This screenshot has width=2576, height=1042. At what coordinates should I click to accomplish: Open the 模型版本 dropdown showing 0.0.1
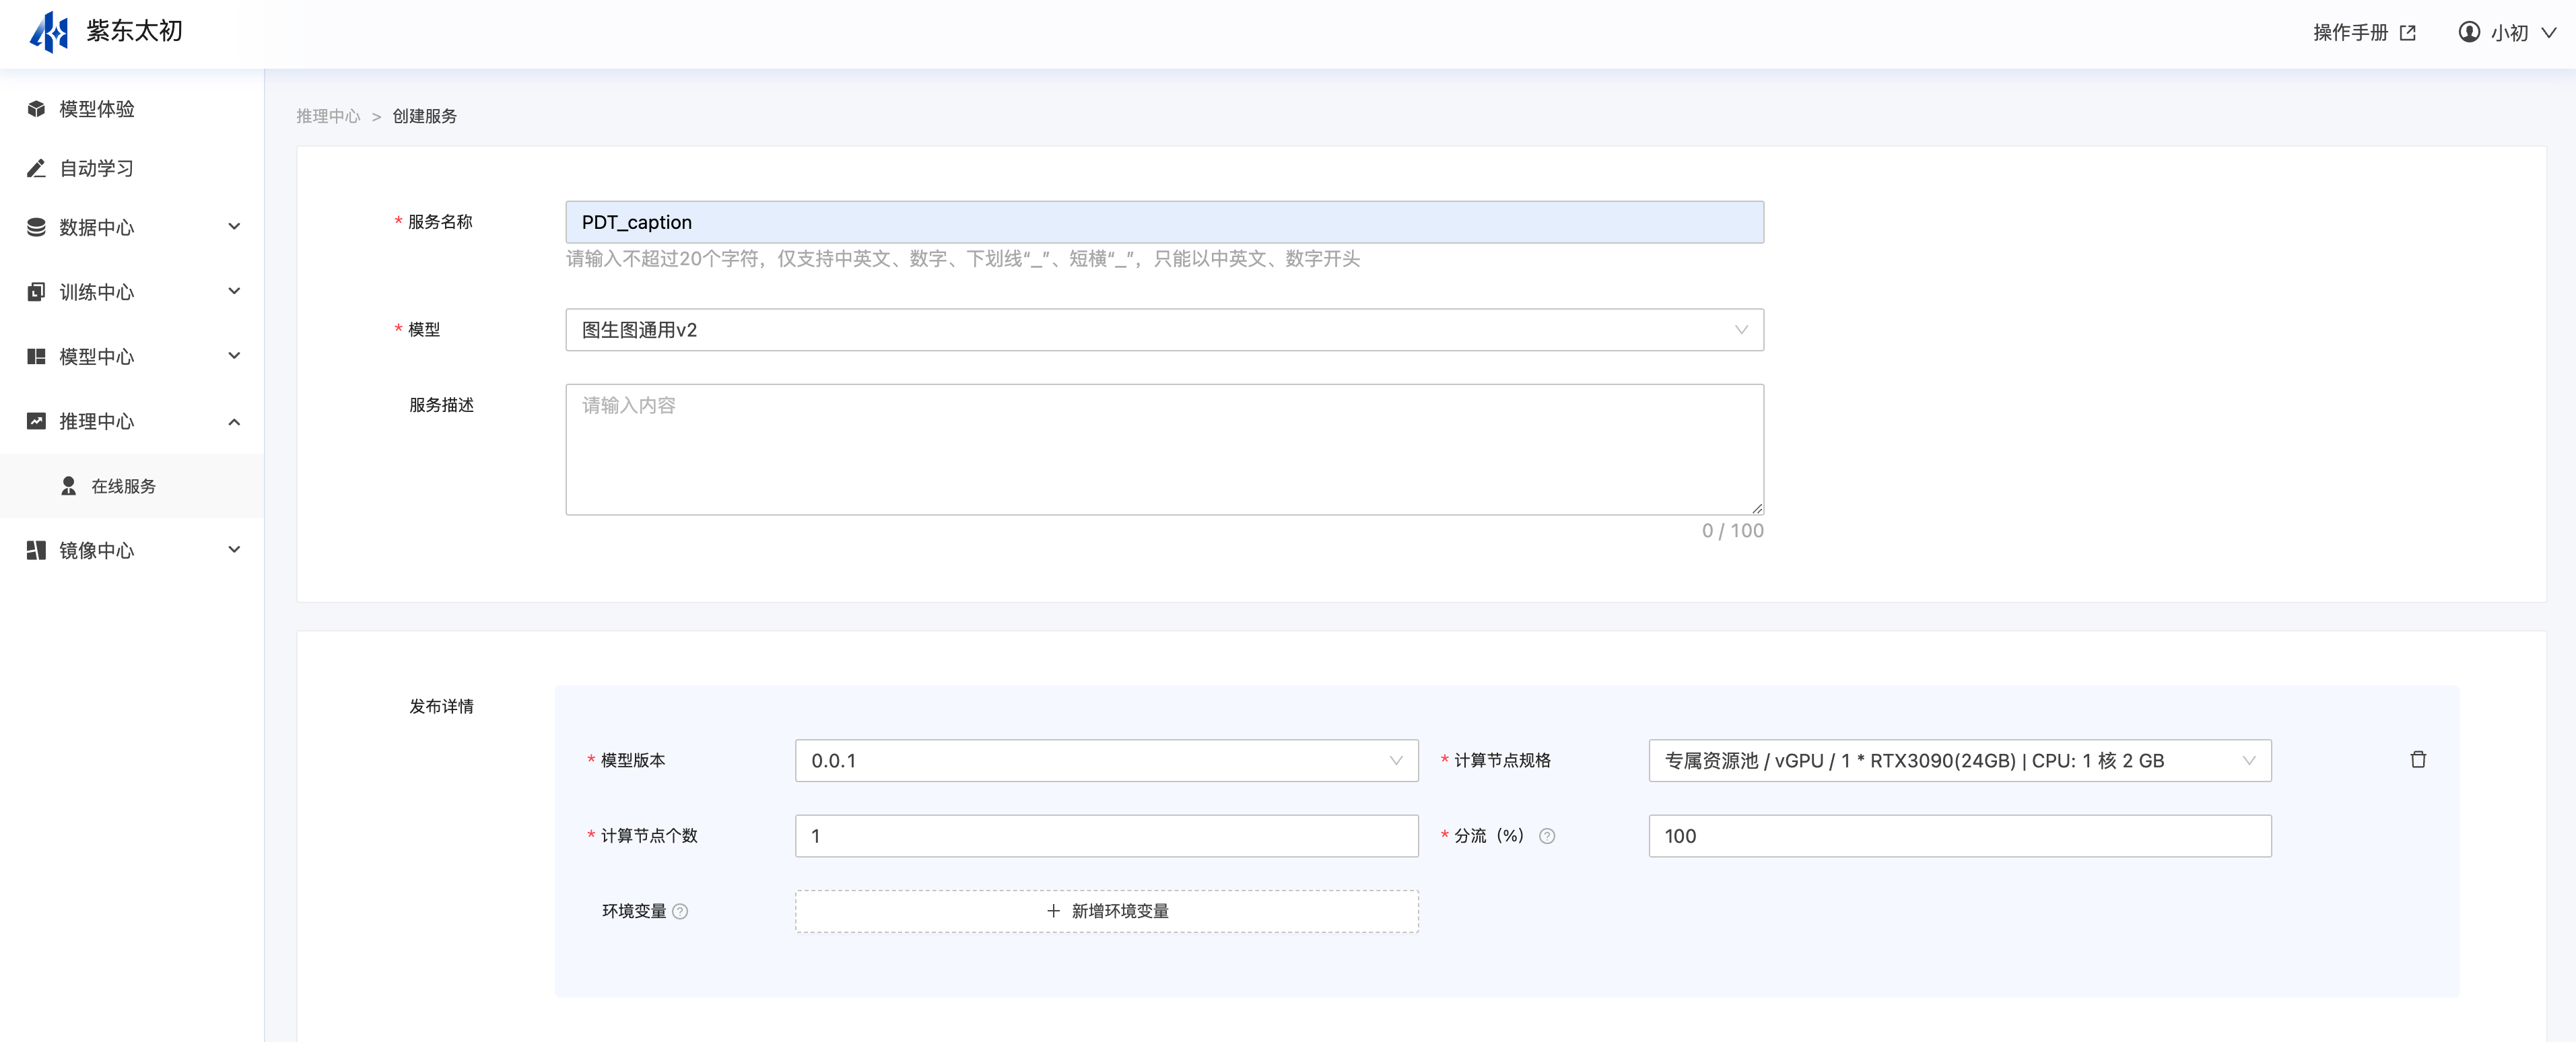[x=1106, y=761]
